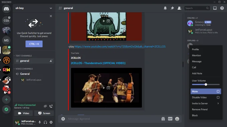Open the GIF picker

(x=170, y=119)
